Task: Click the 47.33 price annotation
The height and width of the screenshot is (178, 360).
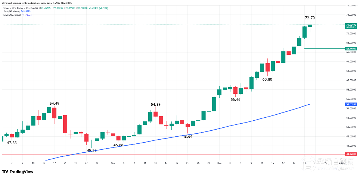Action: tap(12, 143)
